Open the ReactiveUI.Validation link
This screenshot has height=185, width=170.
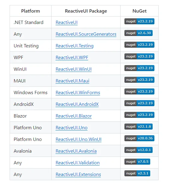point(78,163)
